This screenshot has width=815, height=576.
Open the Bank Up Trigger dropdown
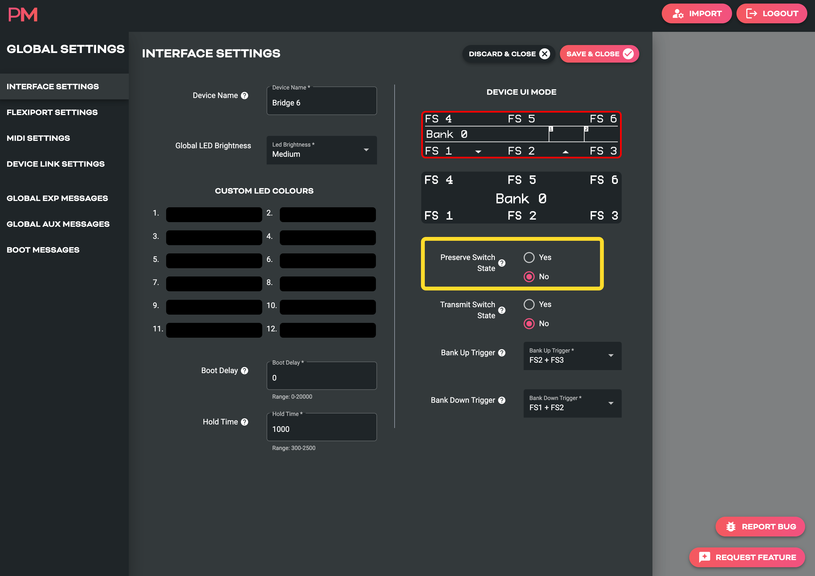(x=611, y=356)
